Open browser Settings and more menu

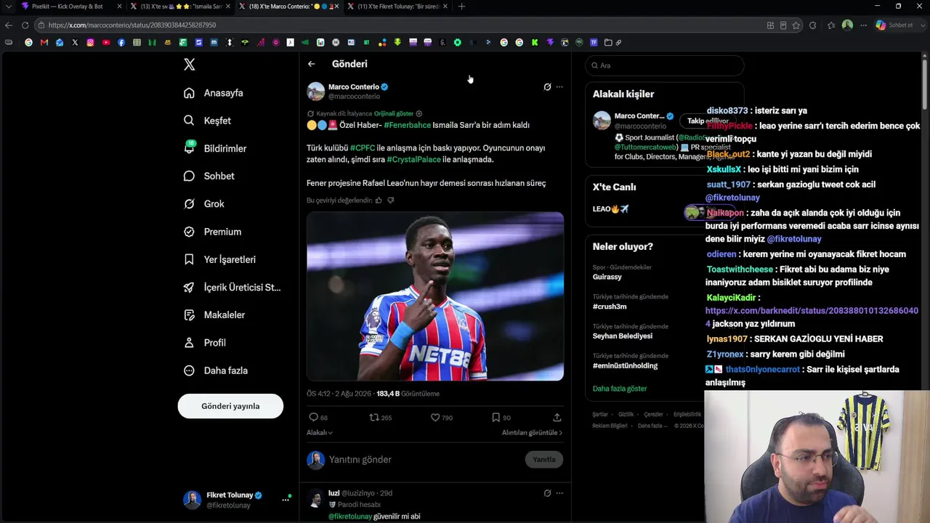point(863,25)
